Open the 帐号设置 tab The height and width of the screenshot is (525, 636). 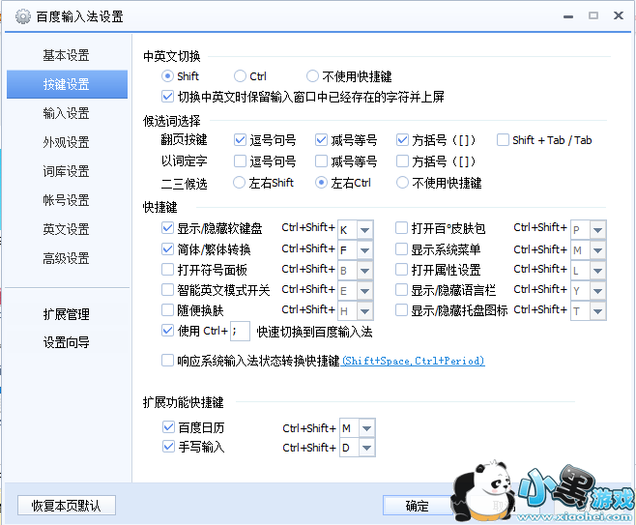[66, 200]
